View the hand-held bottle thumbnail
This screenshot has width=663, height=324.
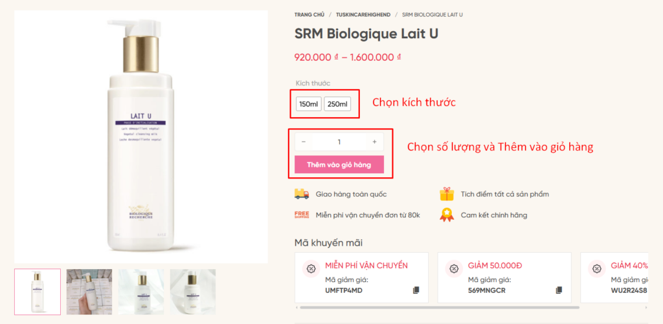[x=89, y=292]
